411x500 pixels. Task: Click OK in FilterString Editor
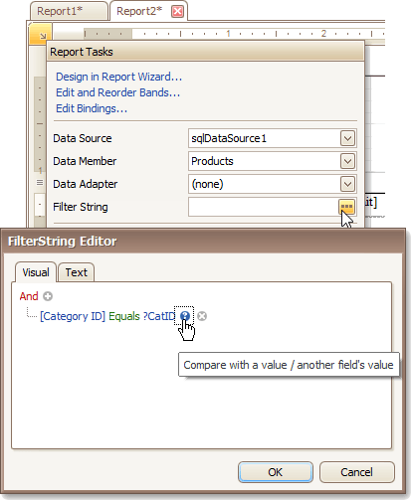click(276, 472)
